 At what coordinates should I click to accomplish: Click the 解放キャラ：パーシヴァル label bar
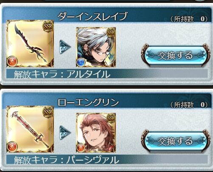tap(107, 159)
